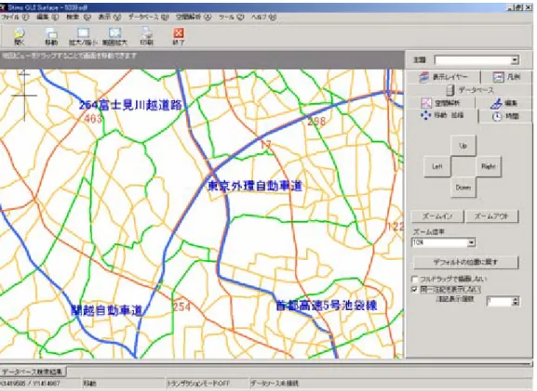Open the データベース panel tab

(470, 90)
